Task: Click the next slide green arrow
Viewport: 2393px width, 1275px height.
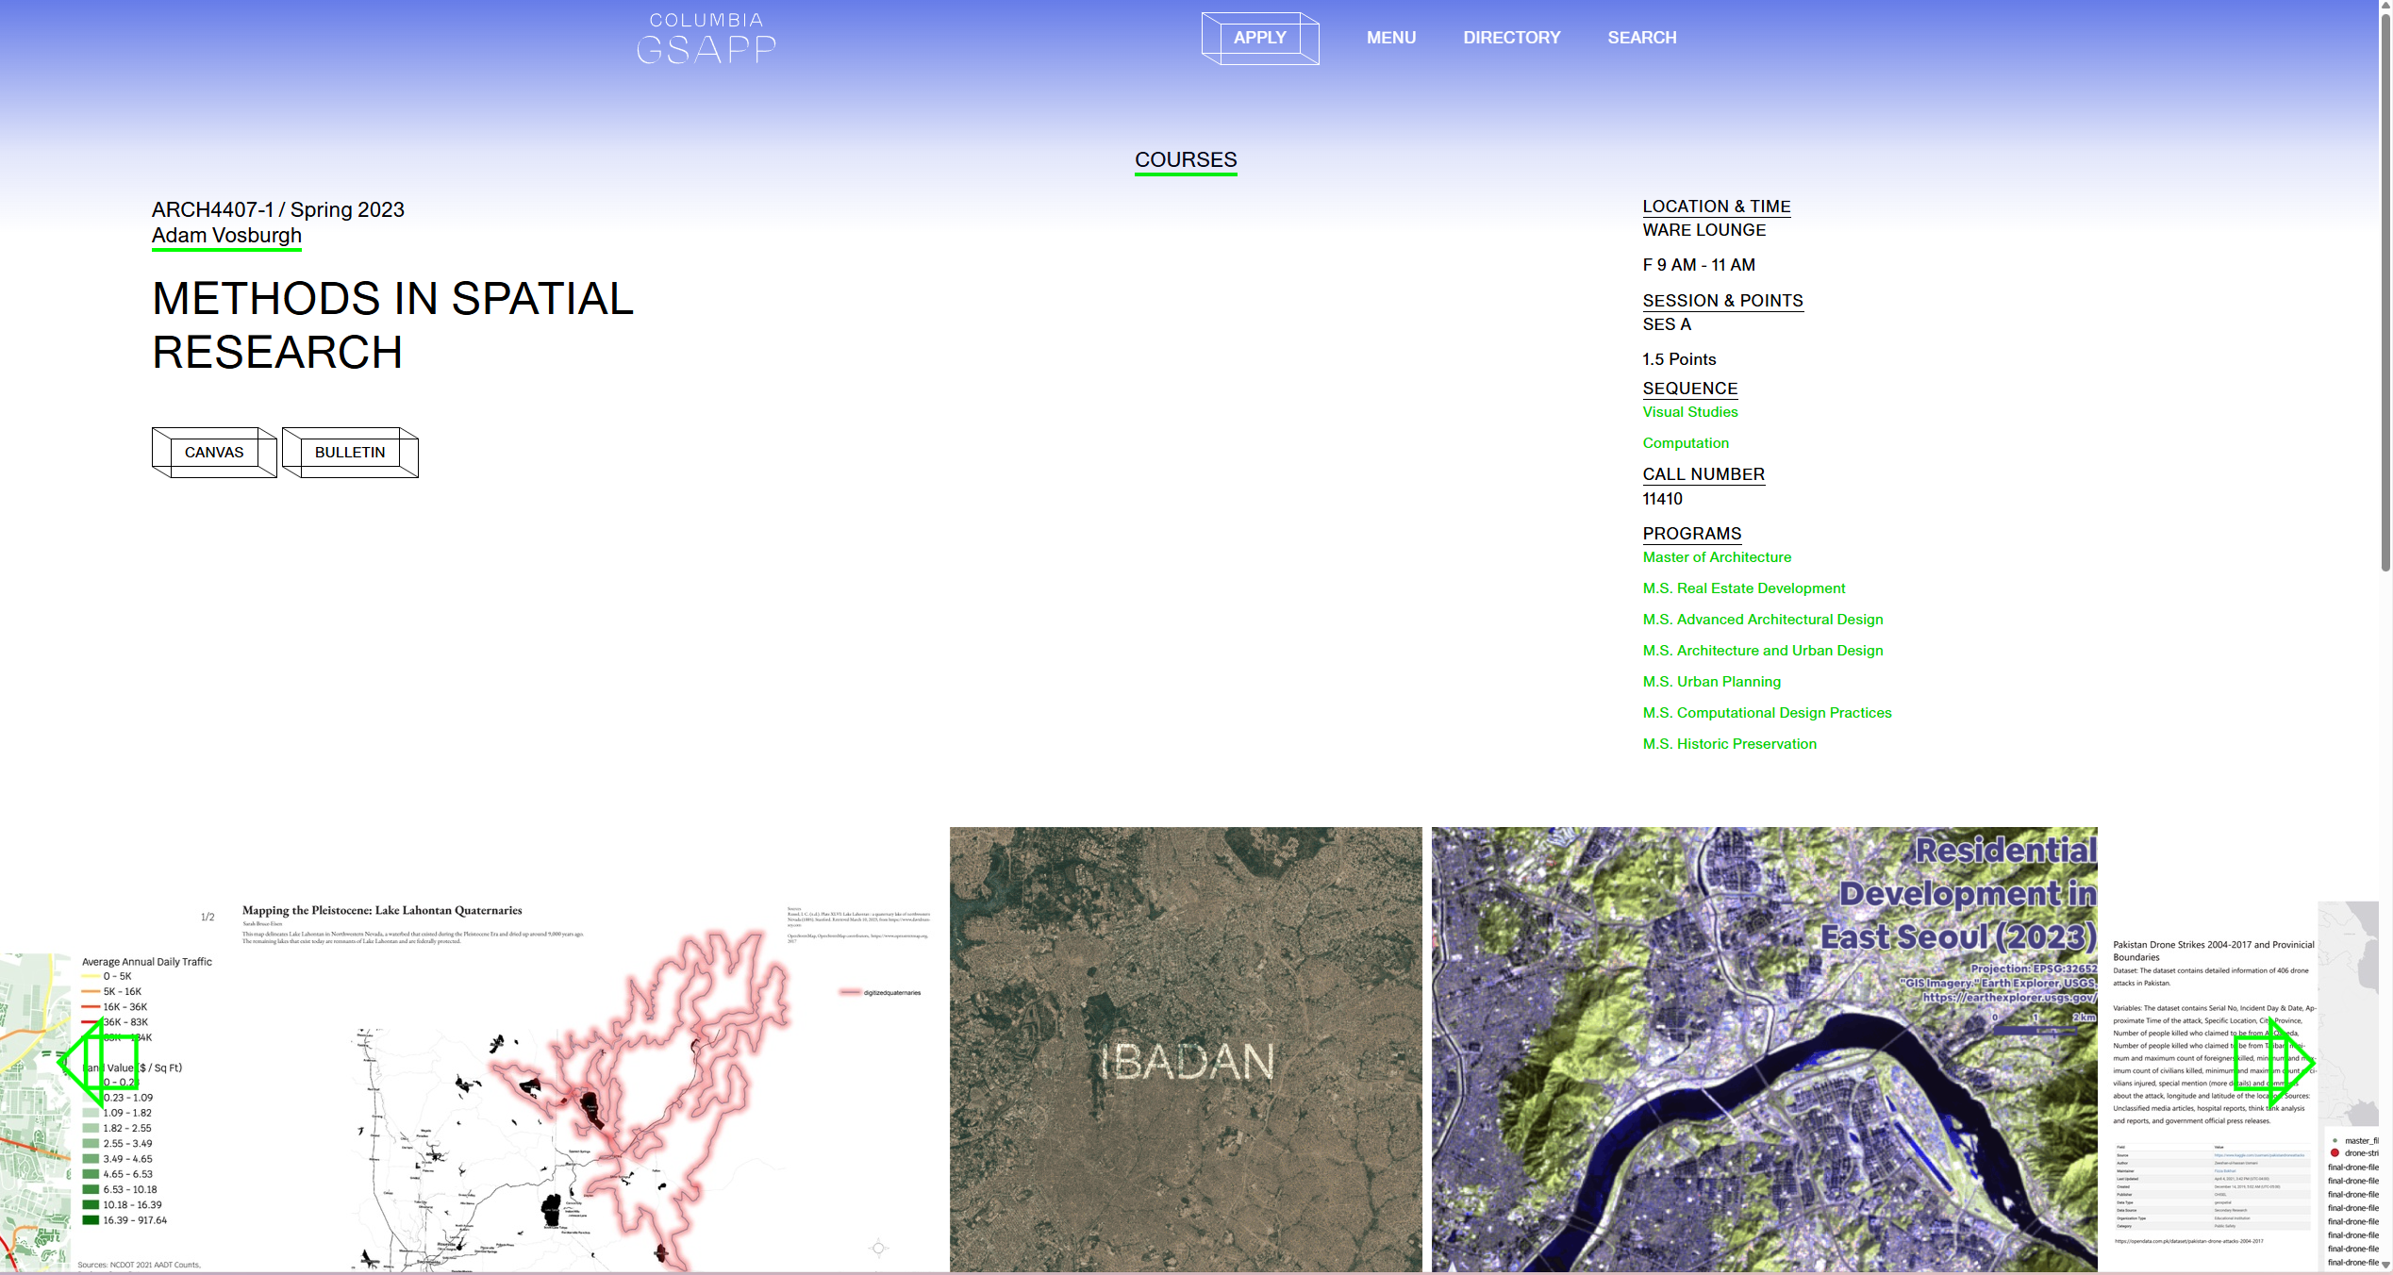Action: pos(2274,1062)
